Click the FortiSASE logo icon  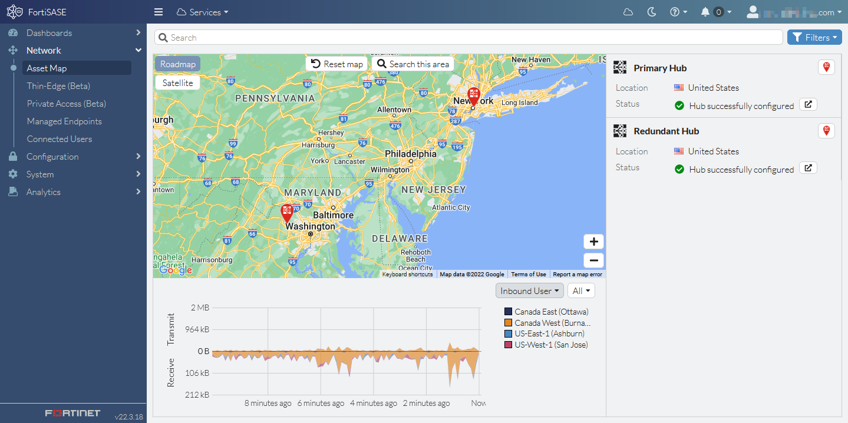pyautogui.click(x=15, y=12)
